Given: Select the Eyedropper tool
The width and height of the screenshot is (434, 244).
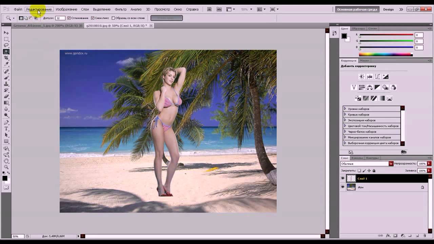Looking at the screenshot, I should (6, 64).
